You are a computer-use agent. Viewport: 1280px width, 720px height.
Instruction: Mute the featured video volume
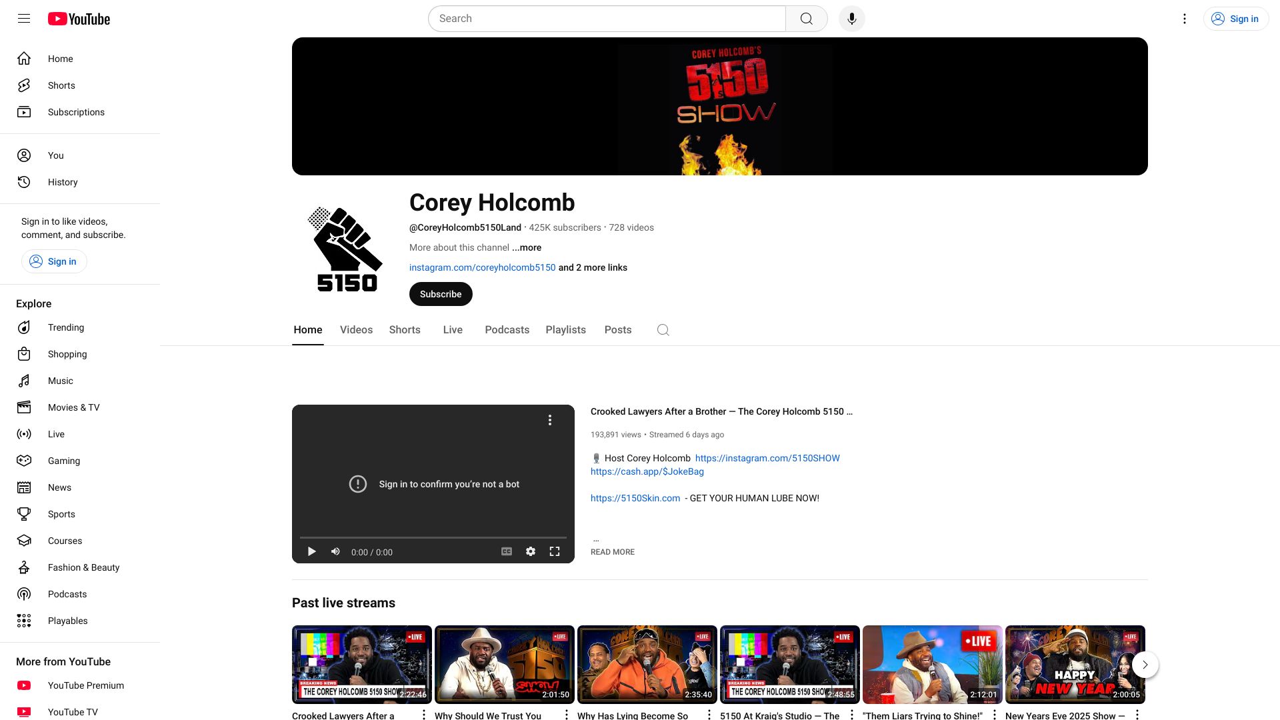[x=335, y=551]
